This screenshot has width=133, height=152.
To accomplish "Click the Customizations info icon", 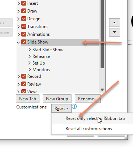I will pyautogui.click(x=74, y=107).
